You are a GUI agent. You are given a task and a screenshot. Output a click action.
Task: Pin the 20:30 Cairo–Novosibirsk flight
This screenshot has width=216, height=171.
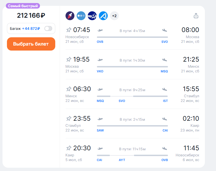pos(69,148)
